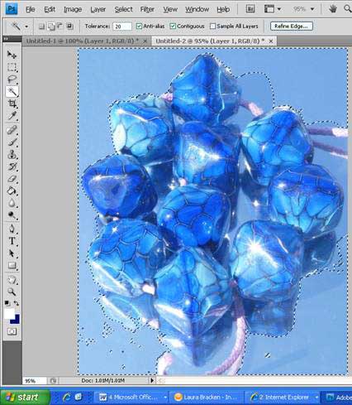Select the Rectangular Marquee tool
The width and height of the screenshot is (352, 405).
click(x=12, y=67)
